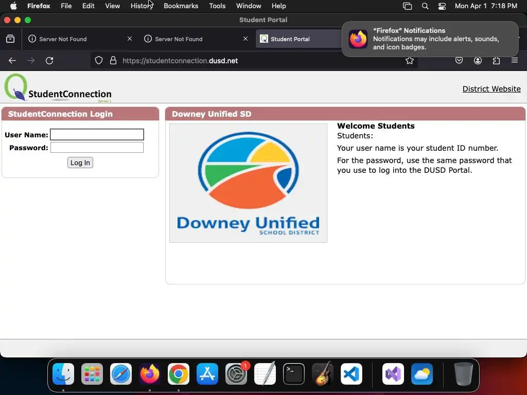Screen dimensions: 527x395
Task: Click the screen mirroring icon in menu bar
Action: (408, 6)
